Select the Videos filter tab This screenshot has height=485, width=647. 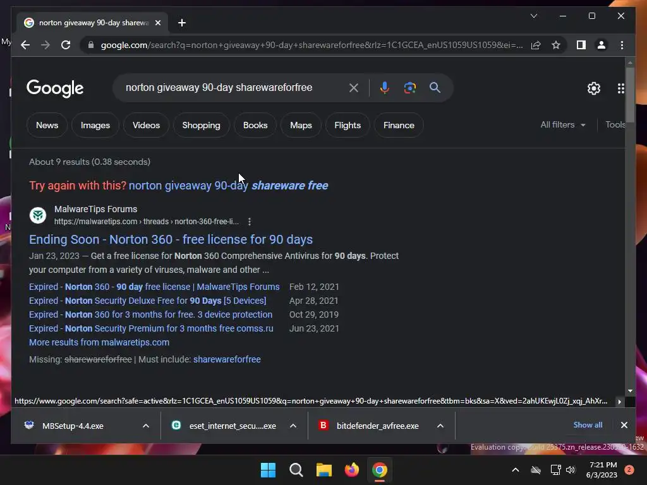click(146, 125)
